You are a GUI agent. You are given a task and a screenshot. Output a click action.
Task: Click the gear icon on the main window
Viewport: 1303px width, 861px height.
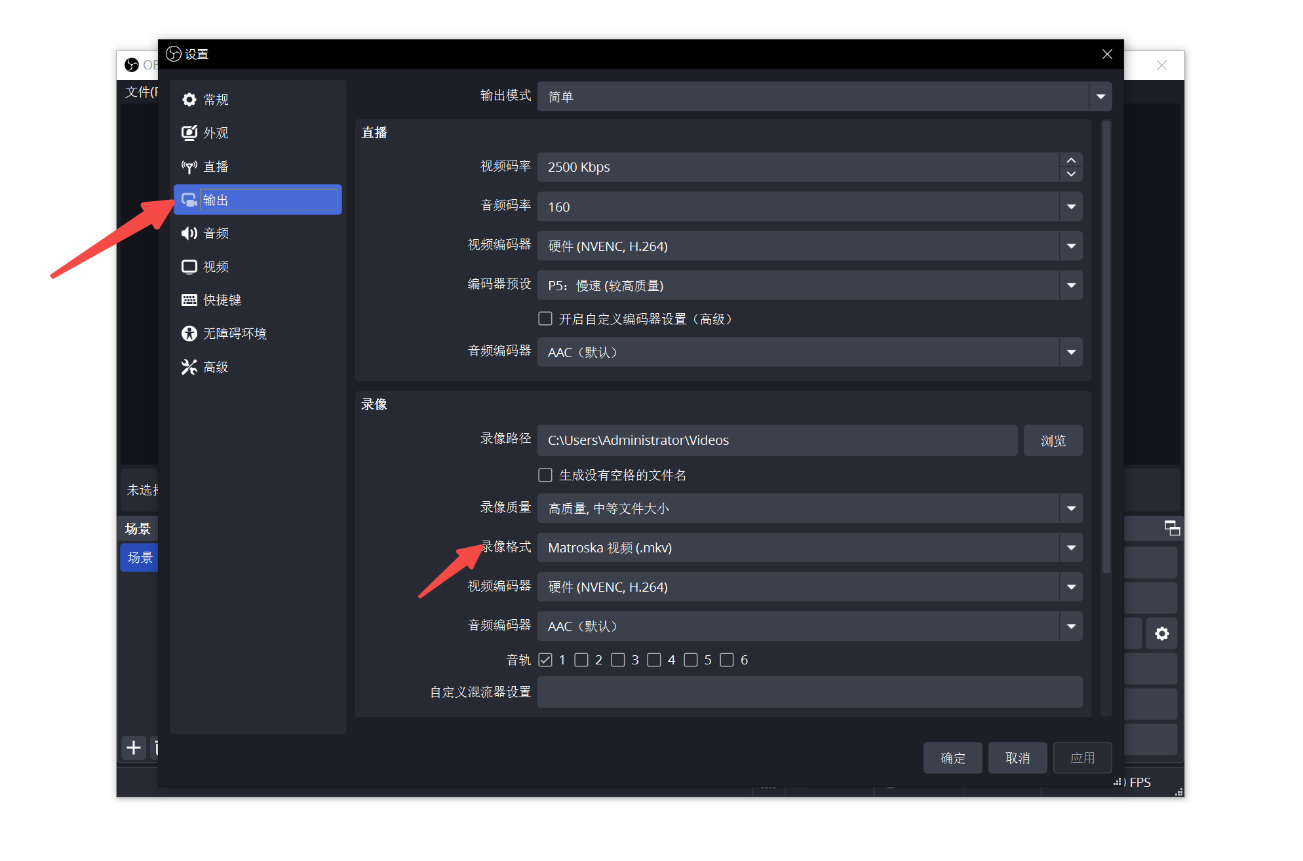1161,634
